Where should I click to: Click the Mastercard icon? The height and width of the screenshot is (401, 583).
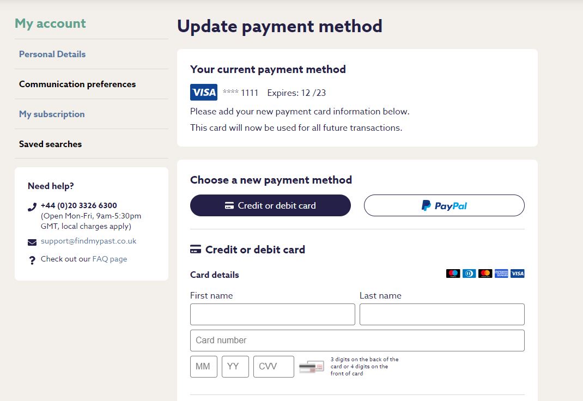(x=485, y=274)
